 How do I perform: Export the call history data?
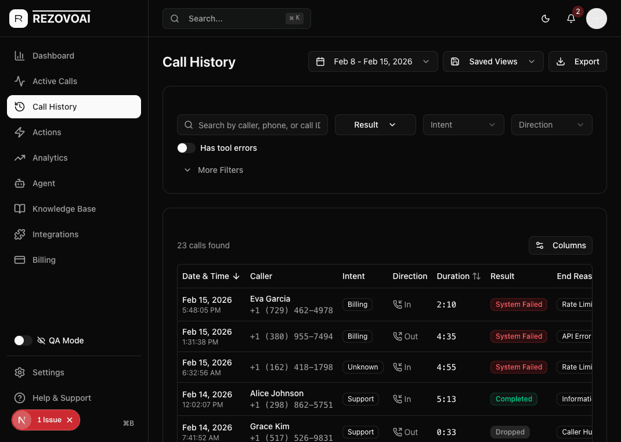click(577, 61)
